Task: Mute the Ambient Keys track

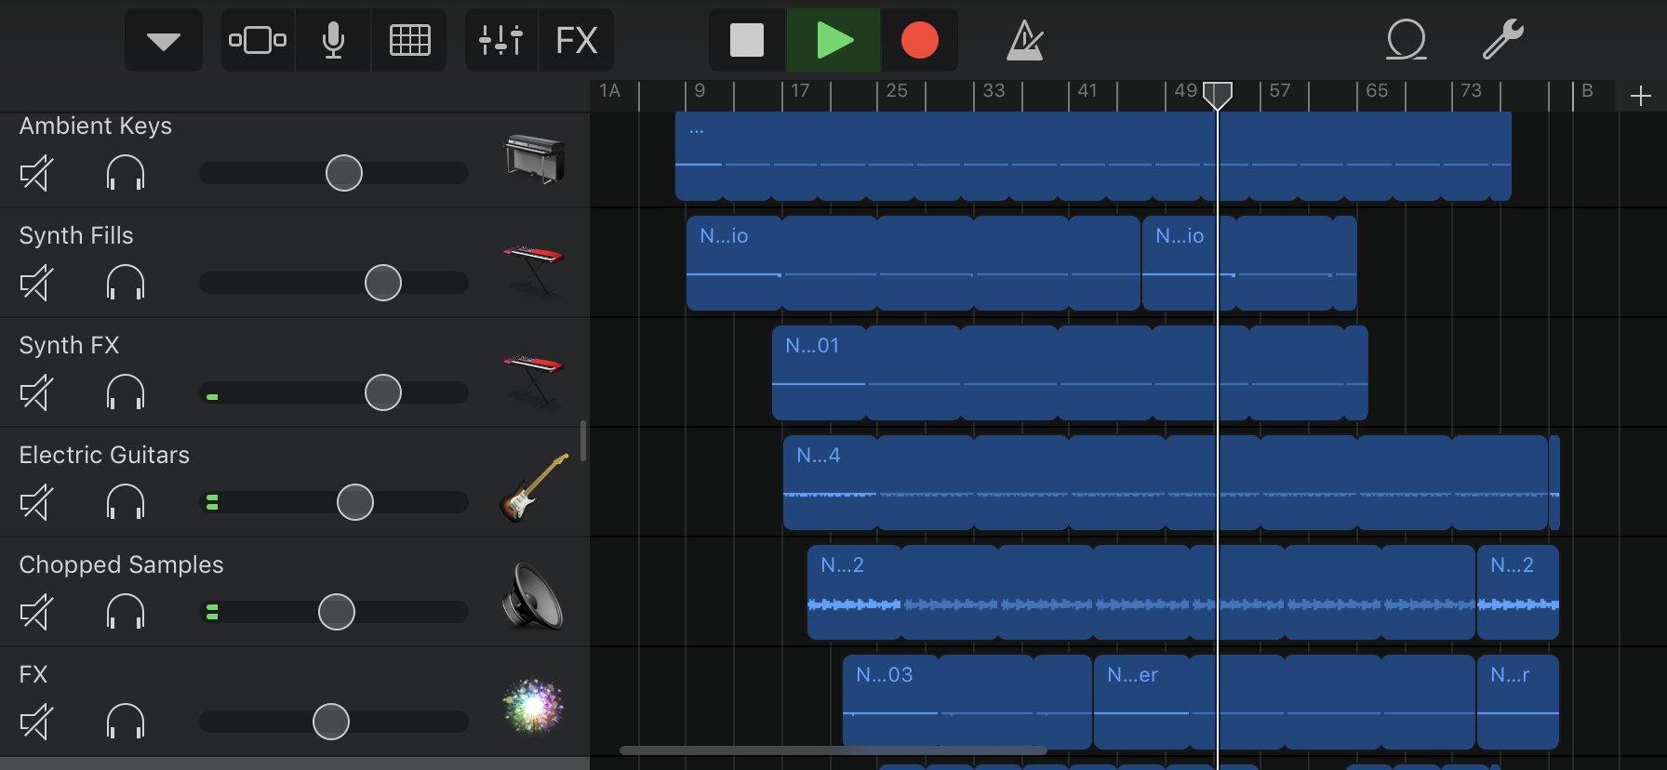Action: click(36, 173)
